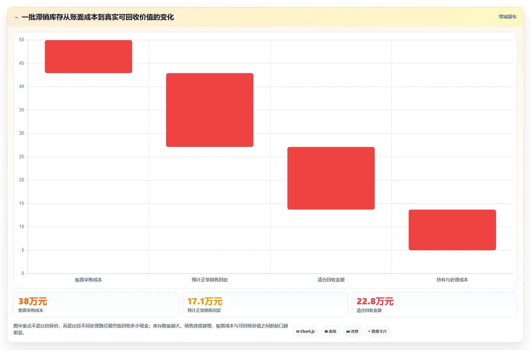
Task: Click the chart title text 一批滞销库存从账面成本
Action: (x=98, y=17)
